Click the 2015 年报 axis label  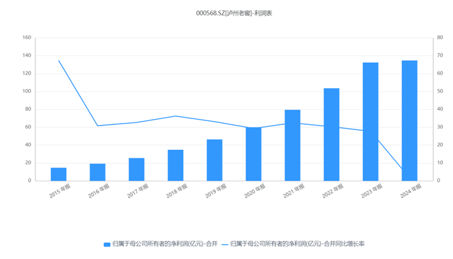click(x=60, y=191)
